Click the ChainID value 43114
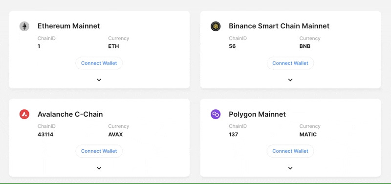This screenshot has width=391, height=184. [45, 134]
